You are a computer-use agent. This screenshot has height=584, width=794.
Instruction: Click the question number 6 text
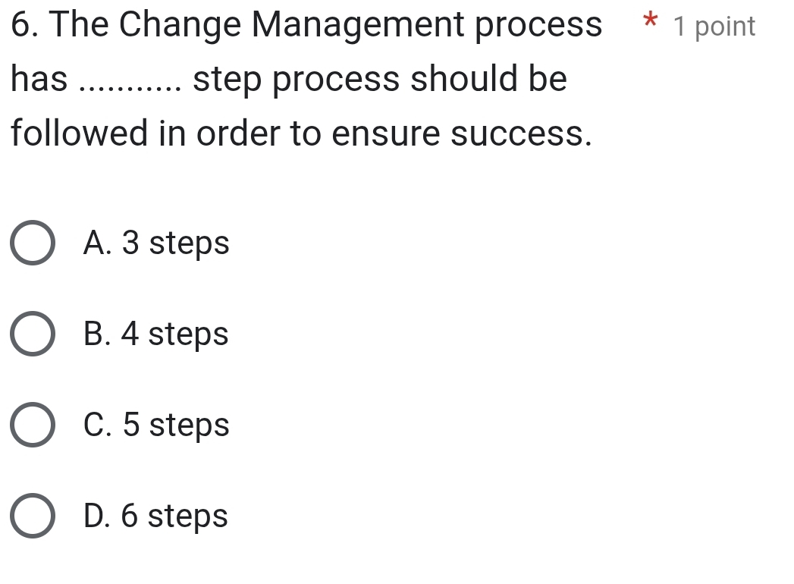(20, 24)
